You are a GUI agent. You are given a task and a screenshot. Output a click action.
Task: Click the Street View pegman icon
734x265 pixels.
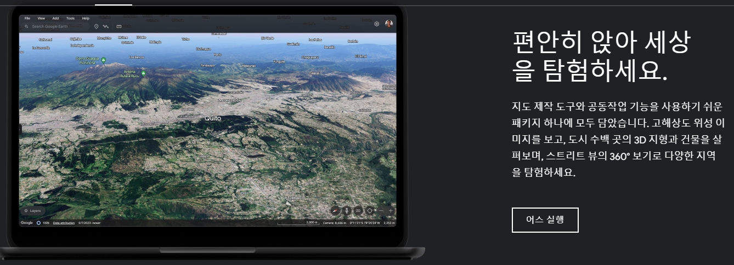[346, 210]
